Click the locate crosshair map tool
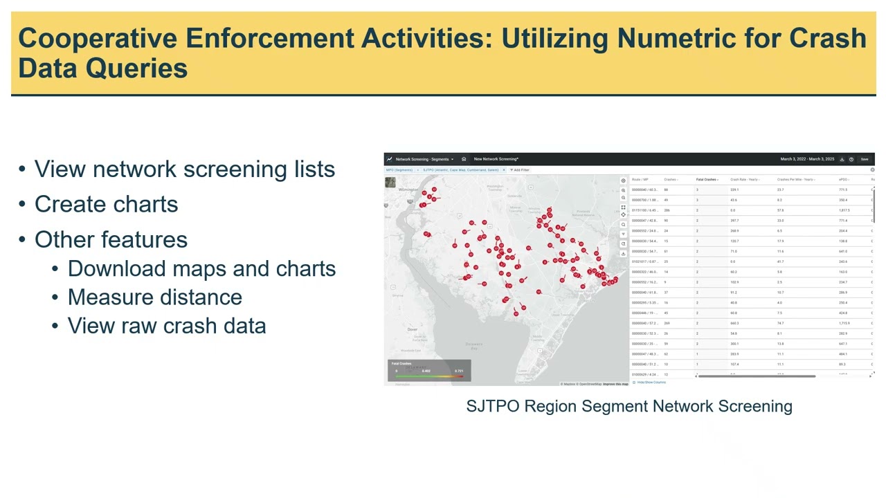The height and width of the screenshot is (498, 886). (x=623, y=214)
